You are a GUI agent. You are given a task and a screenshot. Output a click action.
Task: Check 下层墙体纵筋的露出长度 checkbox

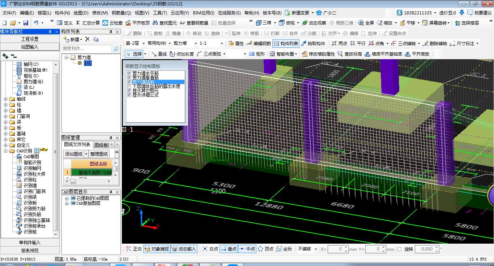click(x=129, y=86)
